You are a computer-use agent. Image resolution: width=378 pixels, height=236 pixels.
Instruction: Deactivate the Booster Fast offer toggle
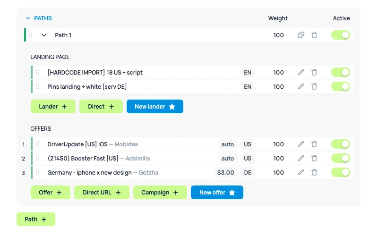[341, 158]
